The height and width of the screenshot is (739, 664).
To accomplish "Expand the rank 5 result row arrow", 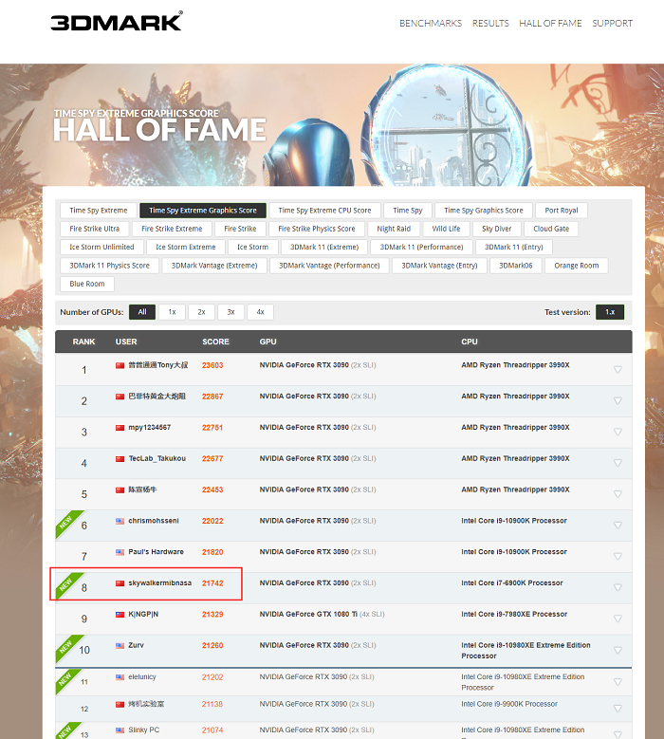I will click(618, 495).
